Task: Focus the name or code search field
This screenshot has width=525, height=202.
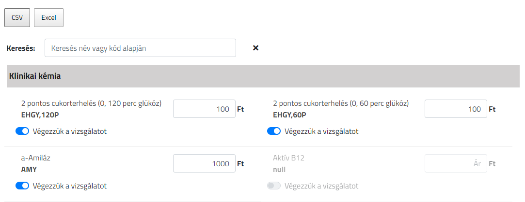Action: coord(140,48)
